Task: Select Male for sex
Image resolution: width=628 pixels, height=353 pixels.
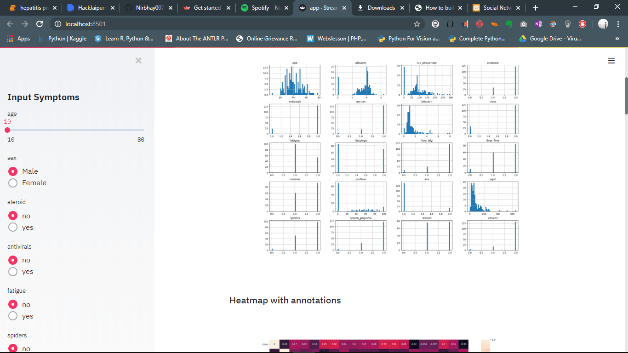Action: click(23, 171)
